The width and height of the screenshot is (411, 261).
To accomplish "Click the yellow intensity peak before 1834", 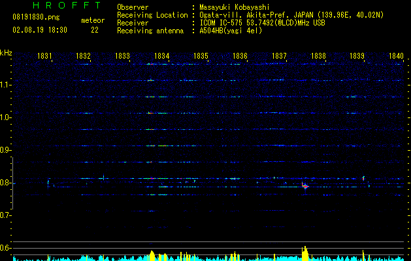I will pos(152,256).
